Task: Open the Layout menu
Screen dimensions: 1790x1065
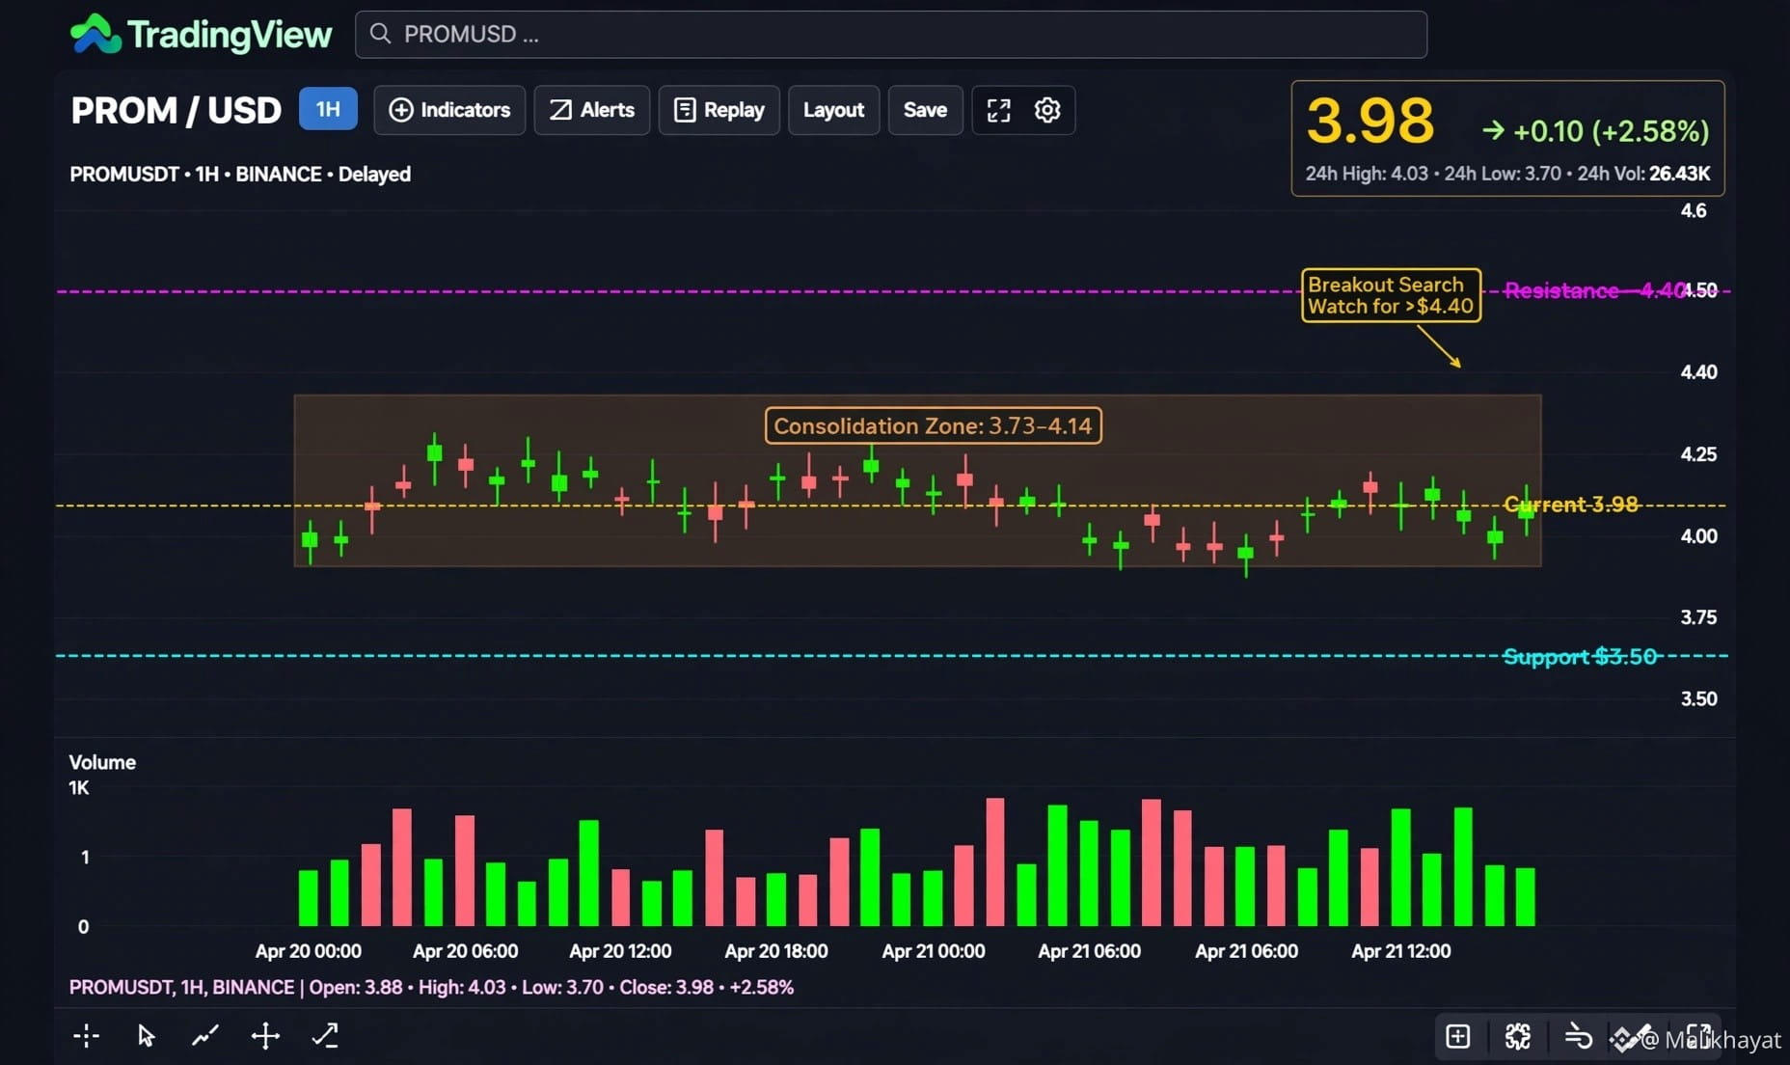Action: (x=834, y=110)
